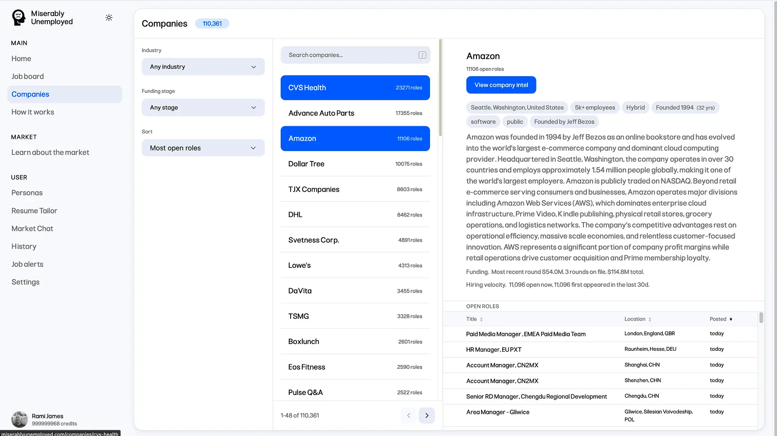777x436 pixels.
Task: Open Learn about the market
Action: pos(65,152)
